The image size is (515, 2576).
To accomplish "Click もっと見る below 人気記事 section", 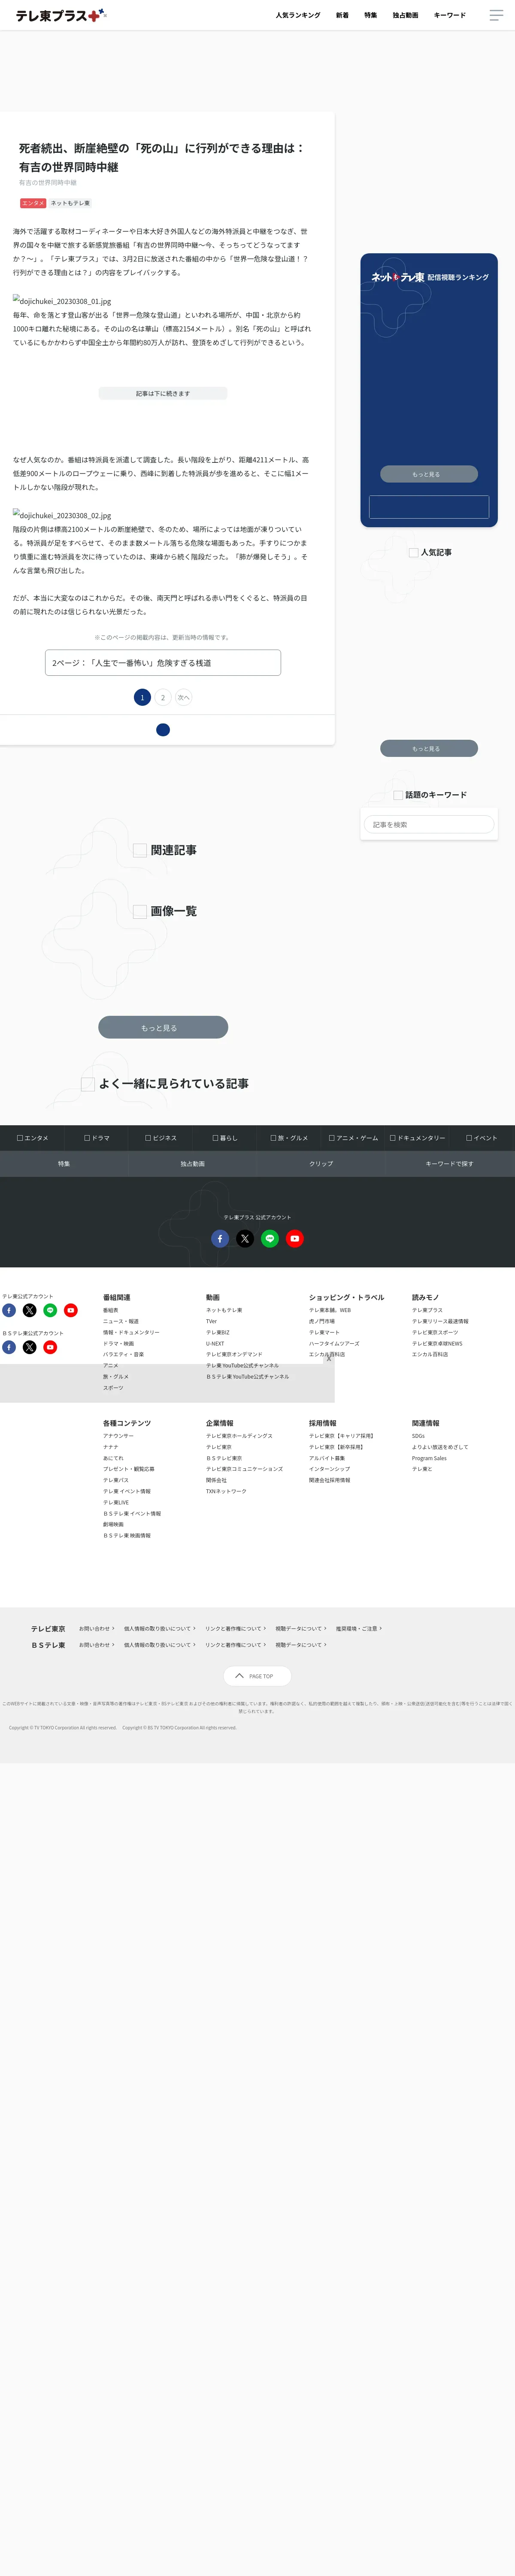I will point(429,748).
